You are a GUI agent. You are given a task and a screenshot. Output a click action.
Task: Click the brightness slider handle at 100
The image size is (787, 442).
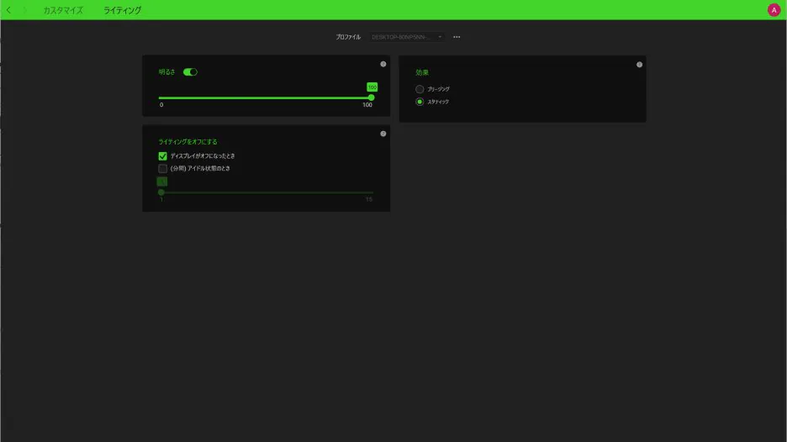[x=372, y=97]
